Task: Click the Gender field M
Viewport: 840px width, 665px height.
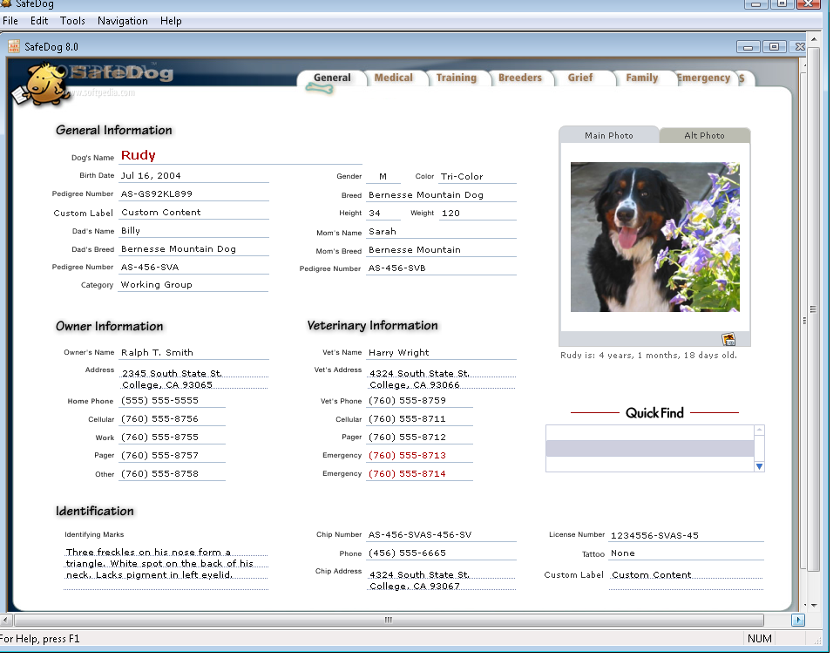Action: coord(383,176)
